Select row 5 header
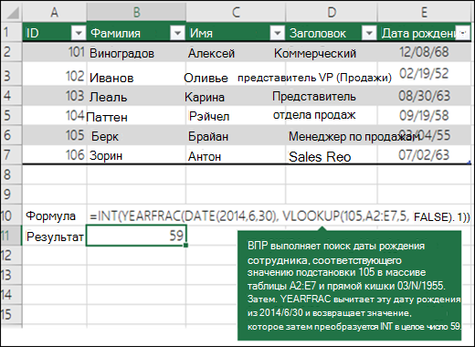The height and width of the screenshot is (347, 475). click(11, 115)
